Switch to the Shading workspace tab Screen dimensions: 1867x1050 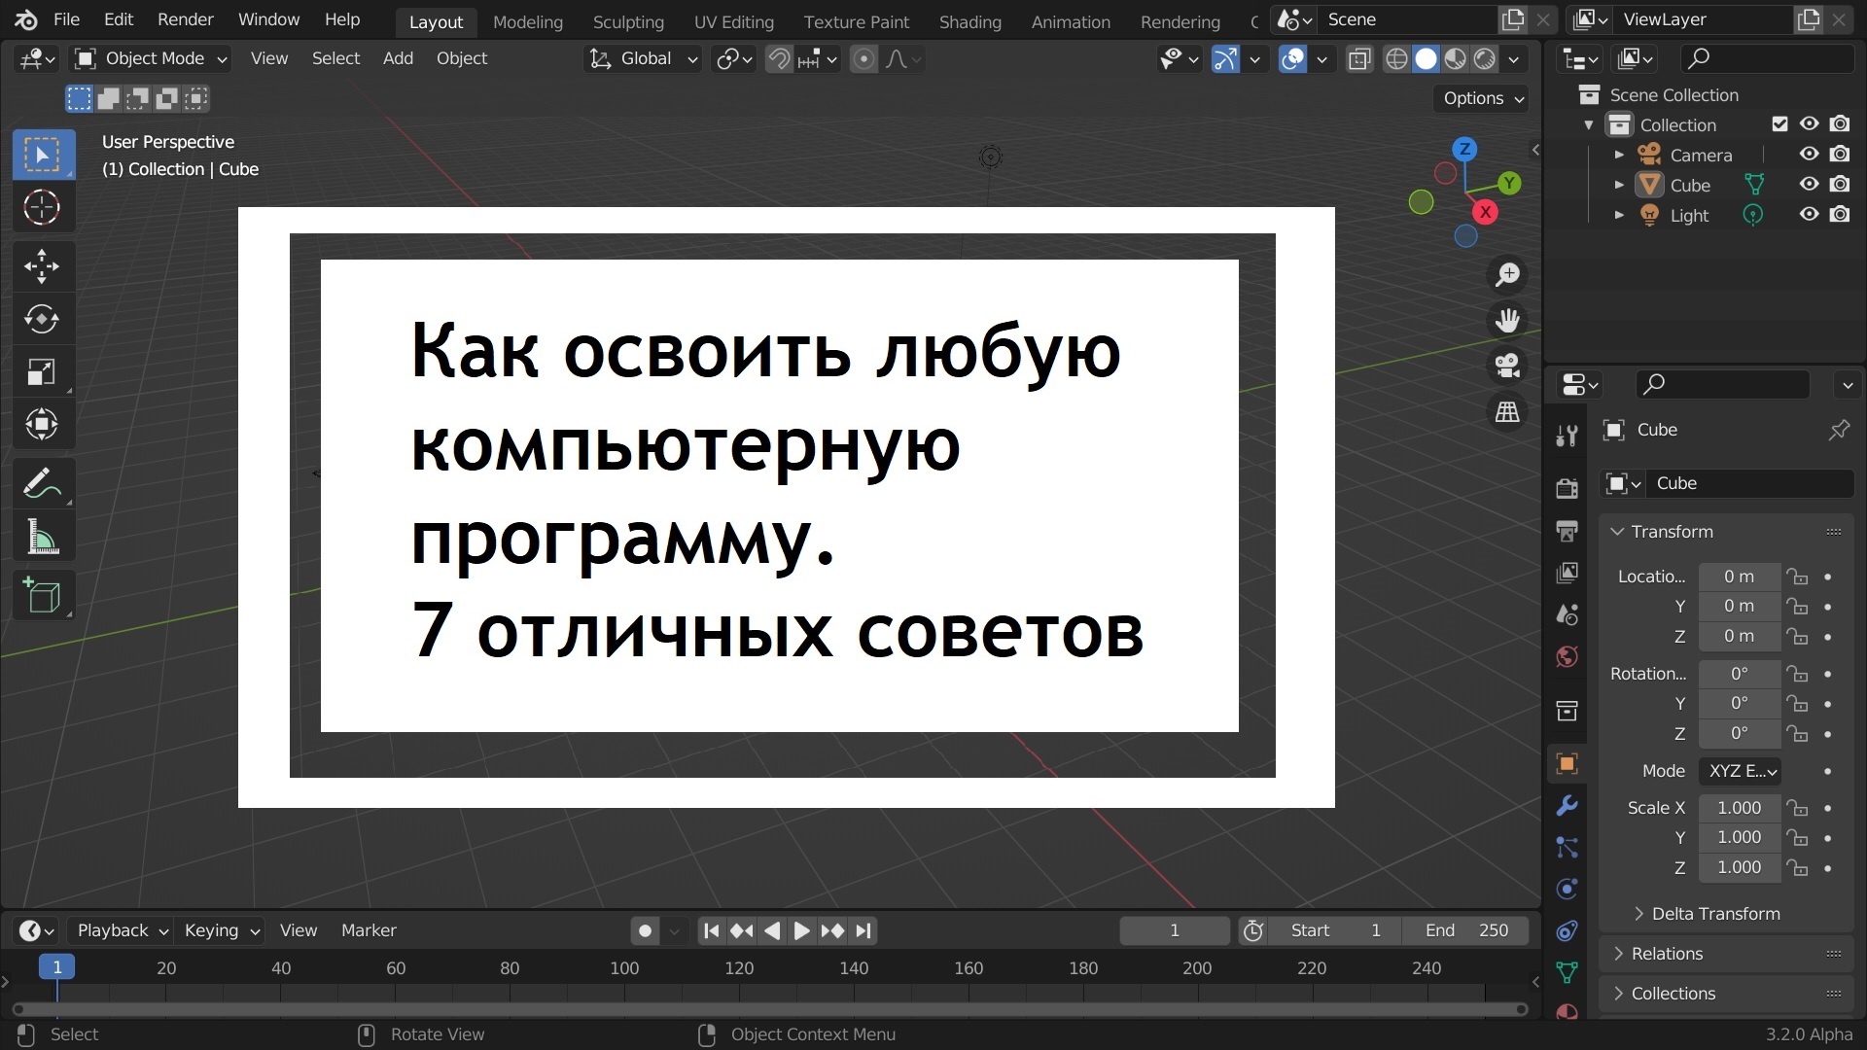969,21
